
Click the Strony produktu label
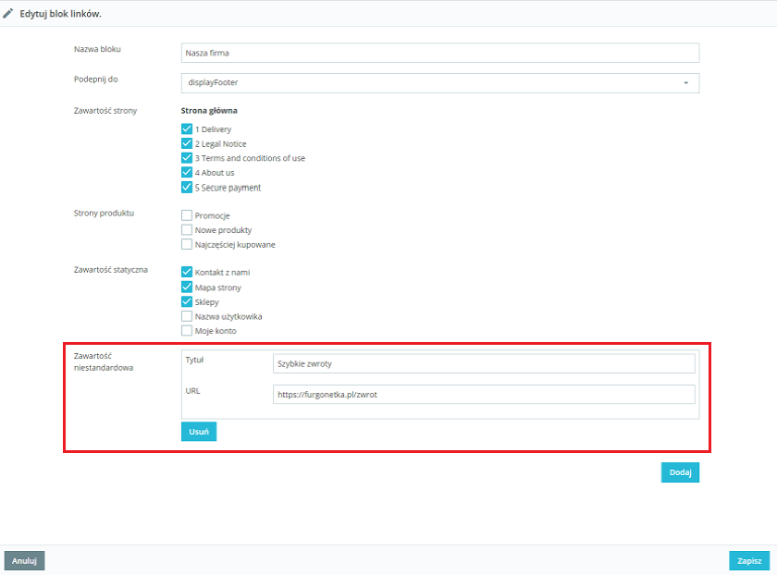click(104, 213)
